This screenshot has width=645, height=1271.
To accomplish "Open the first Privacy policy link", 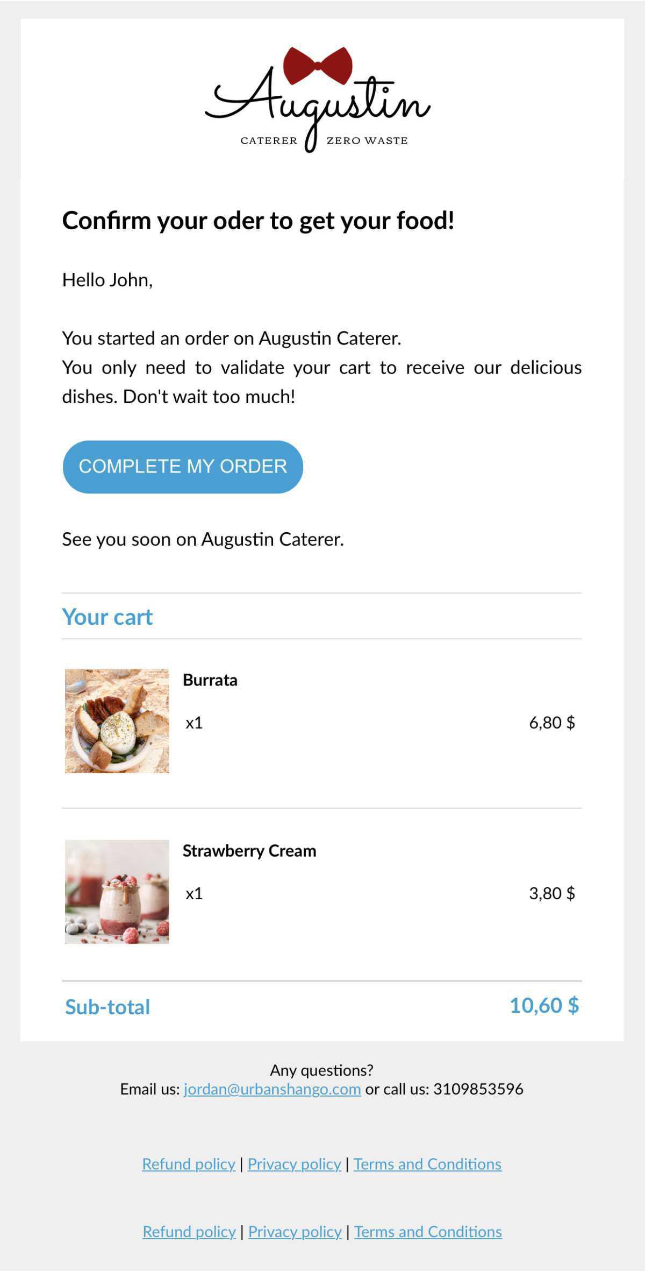I will click(295, 1164).
